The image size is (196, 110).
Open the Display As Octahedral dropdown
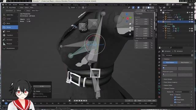[x=182, y=92]
